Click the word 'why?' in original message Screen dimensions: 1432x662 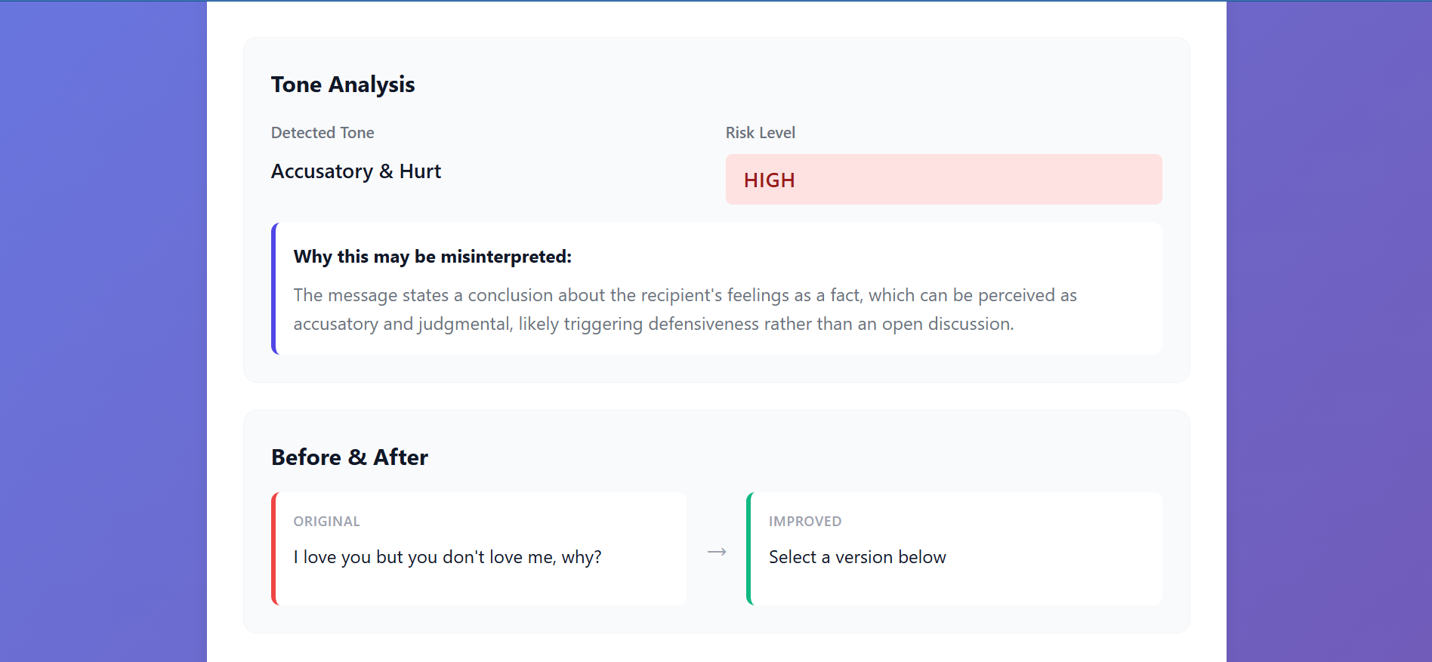tap(581, 557)
